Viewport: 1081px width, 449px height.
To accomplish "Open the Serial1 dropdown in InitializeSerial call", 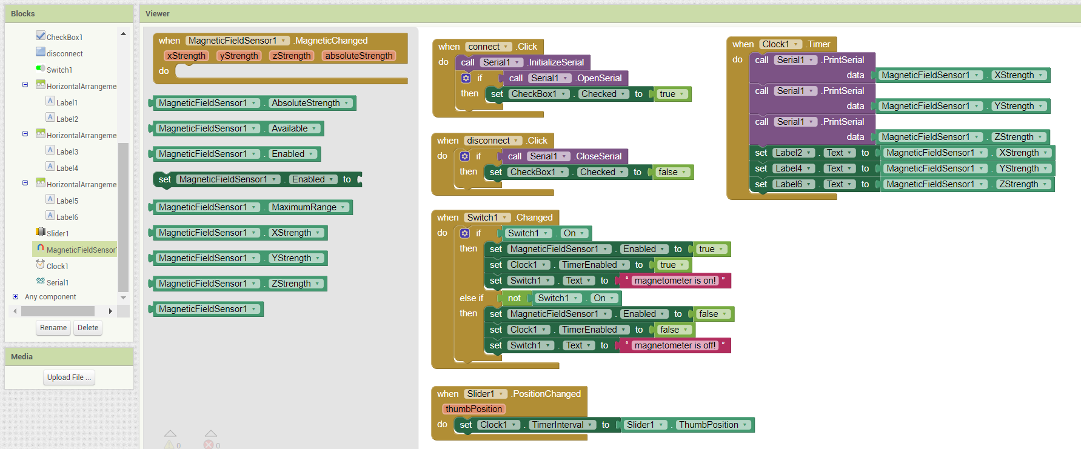I will (x=501, y=62).
